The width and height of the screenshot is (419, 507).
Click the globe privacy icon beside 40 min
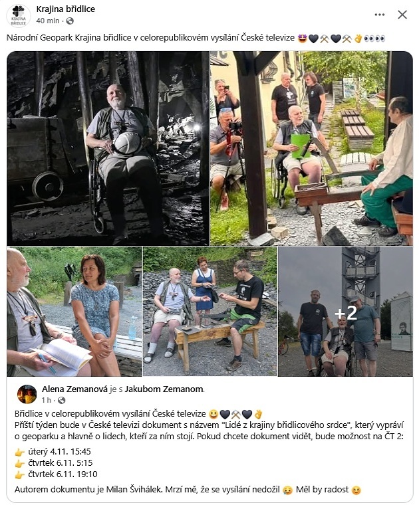(70, 21)
